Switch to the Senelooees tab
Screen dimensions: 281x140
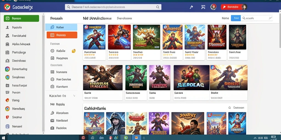point(124,18)
